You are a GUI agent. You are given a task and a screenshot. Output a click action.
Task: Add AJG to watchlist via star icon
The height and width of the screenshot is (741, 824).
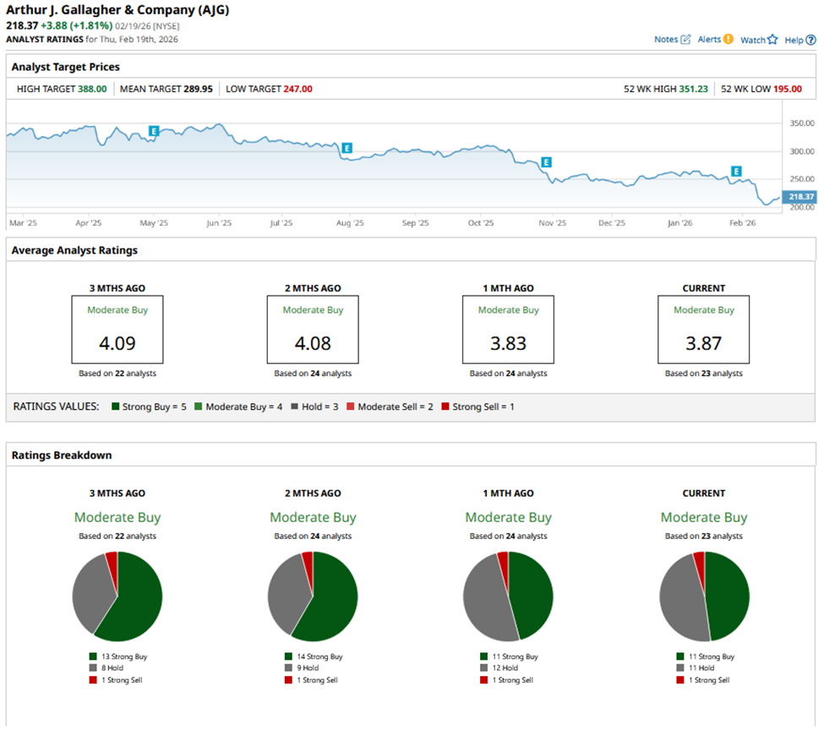tap(772, 40)
